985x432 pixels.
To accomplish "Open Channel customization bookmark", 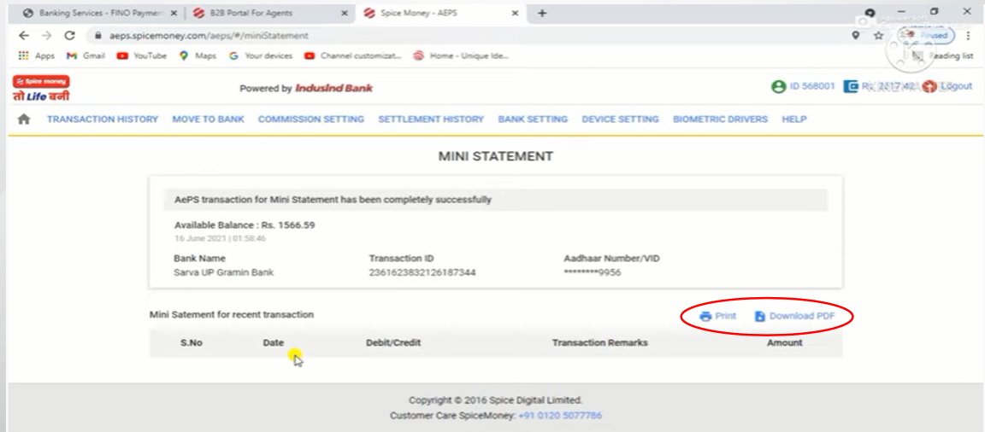I will point(352,55).
